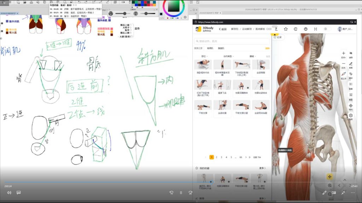Select the 运动解剖 breadcrumb
This screenshot has width=362, height=203.
click(247, 29)
